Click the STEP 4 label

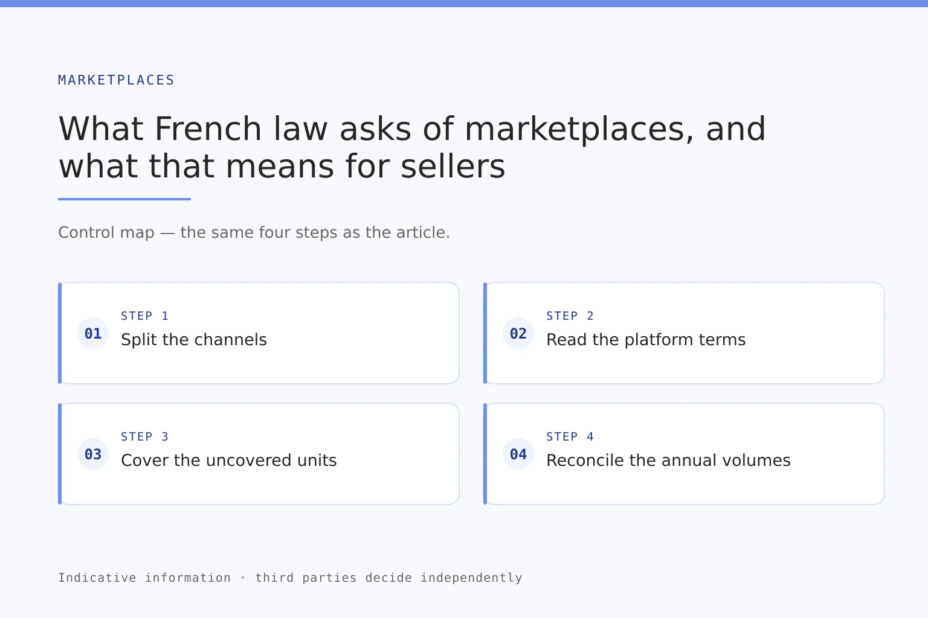pyautogui.click(x=570, y=437)
